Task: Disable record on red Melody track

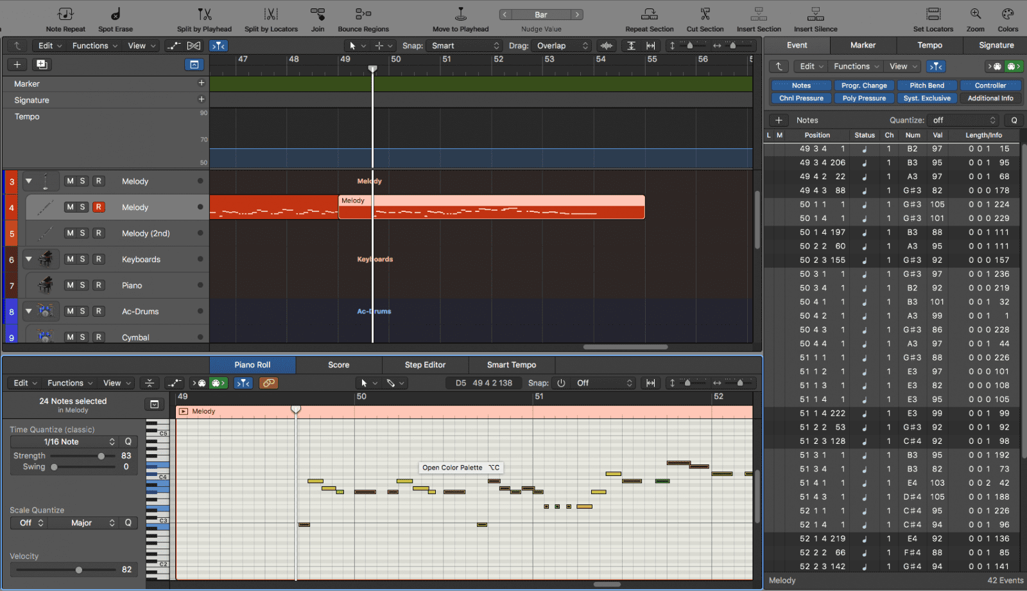Action: click(x=98, y=207)
